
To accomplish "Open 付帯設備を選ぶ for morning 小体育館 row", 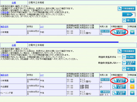I will pos(119,32).
